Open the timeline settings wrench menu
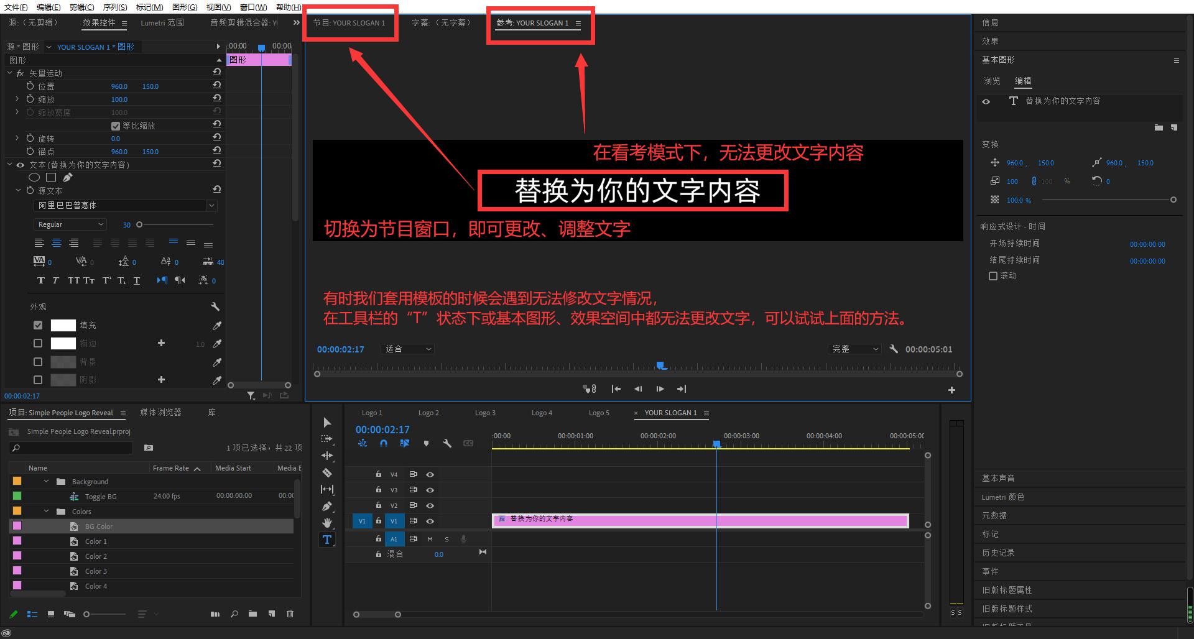This screenshot has width=1194, height=639. coord(448,443)
